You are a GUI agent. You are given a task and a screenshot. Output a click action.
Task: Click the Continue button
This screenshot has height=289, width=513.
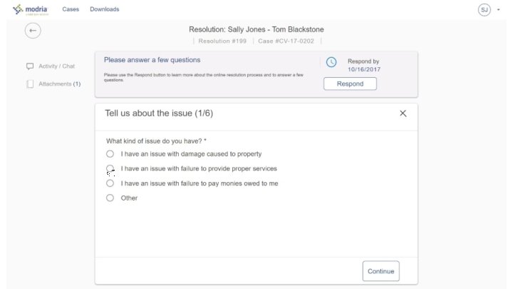click(380, 271)
